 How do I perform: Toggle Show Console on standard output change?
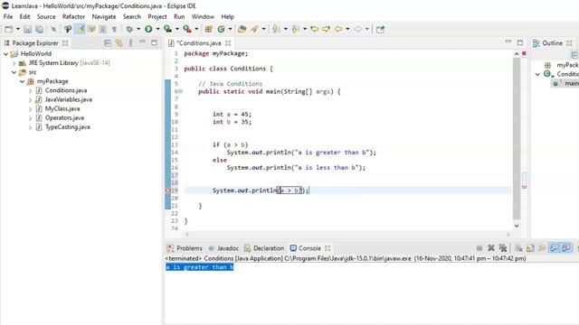click(554, 248)
